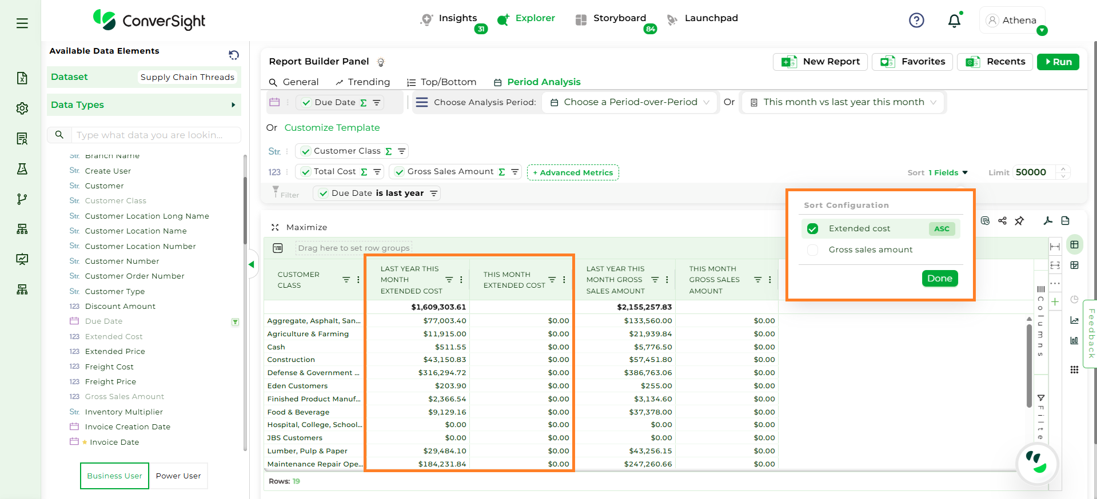The height and width of the screenshot is (499, 1097).
Task: Open the help question mark icon
Action: 916,21
